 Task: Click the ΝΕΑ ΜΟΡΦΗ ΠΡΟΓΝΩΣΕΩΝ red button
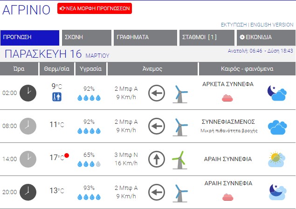coord(95,8)
